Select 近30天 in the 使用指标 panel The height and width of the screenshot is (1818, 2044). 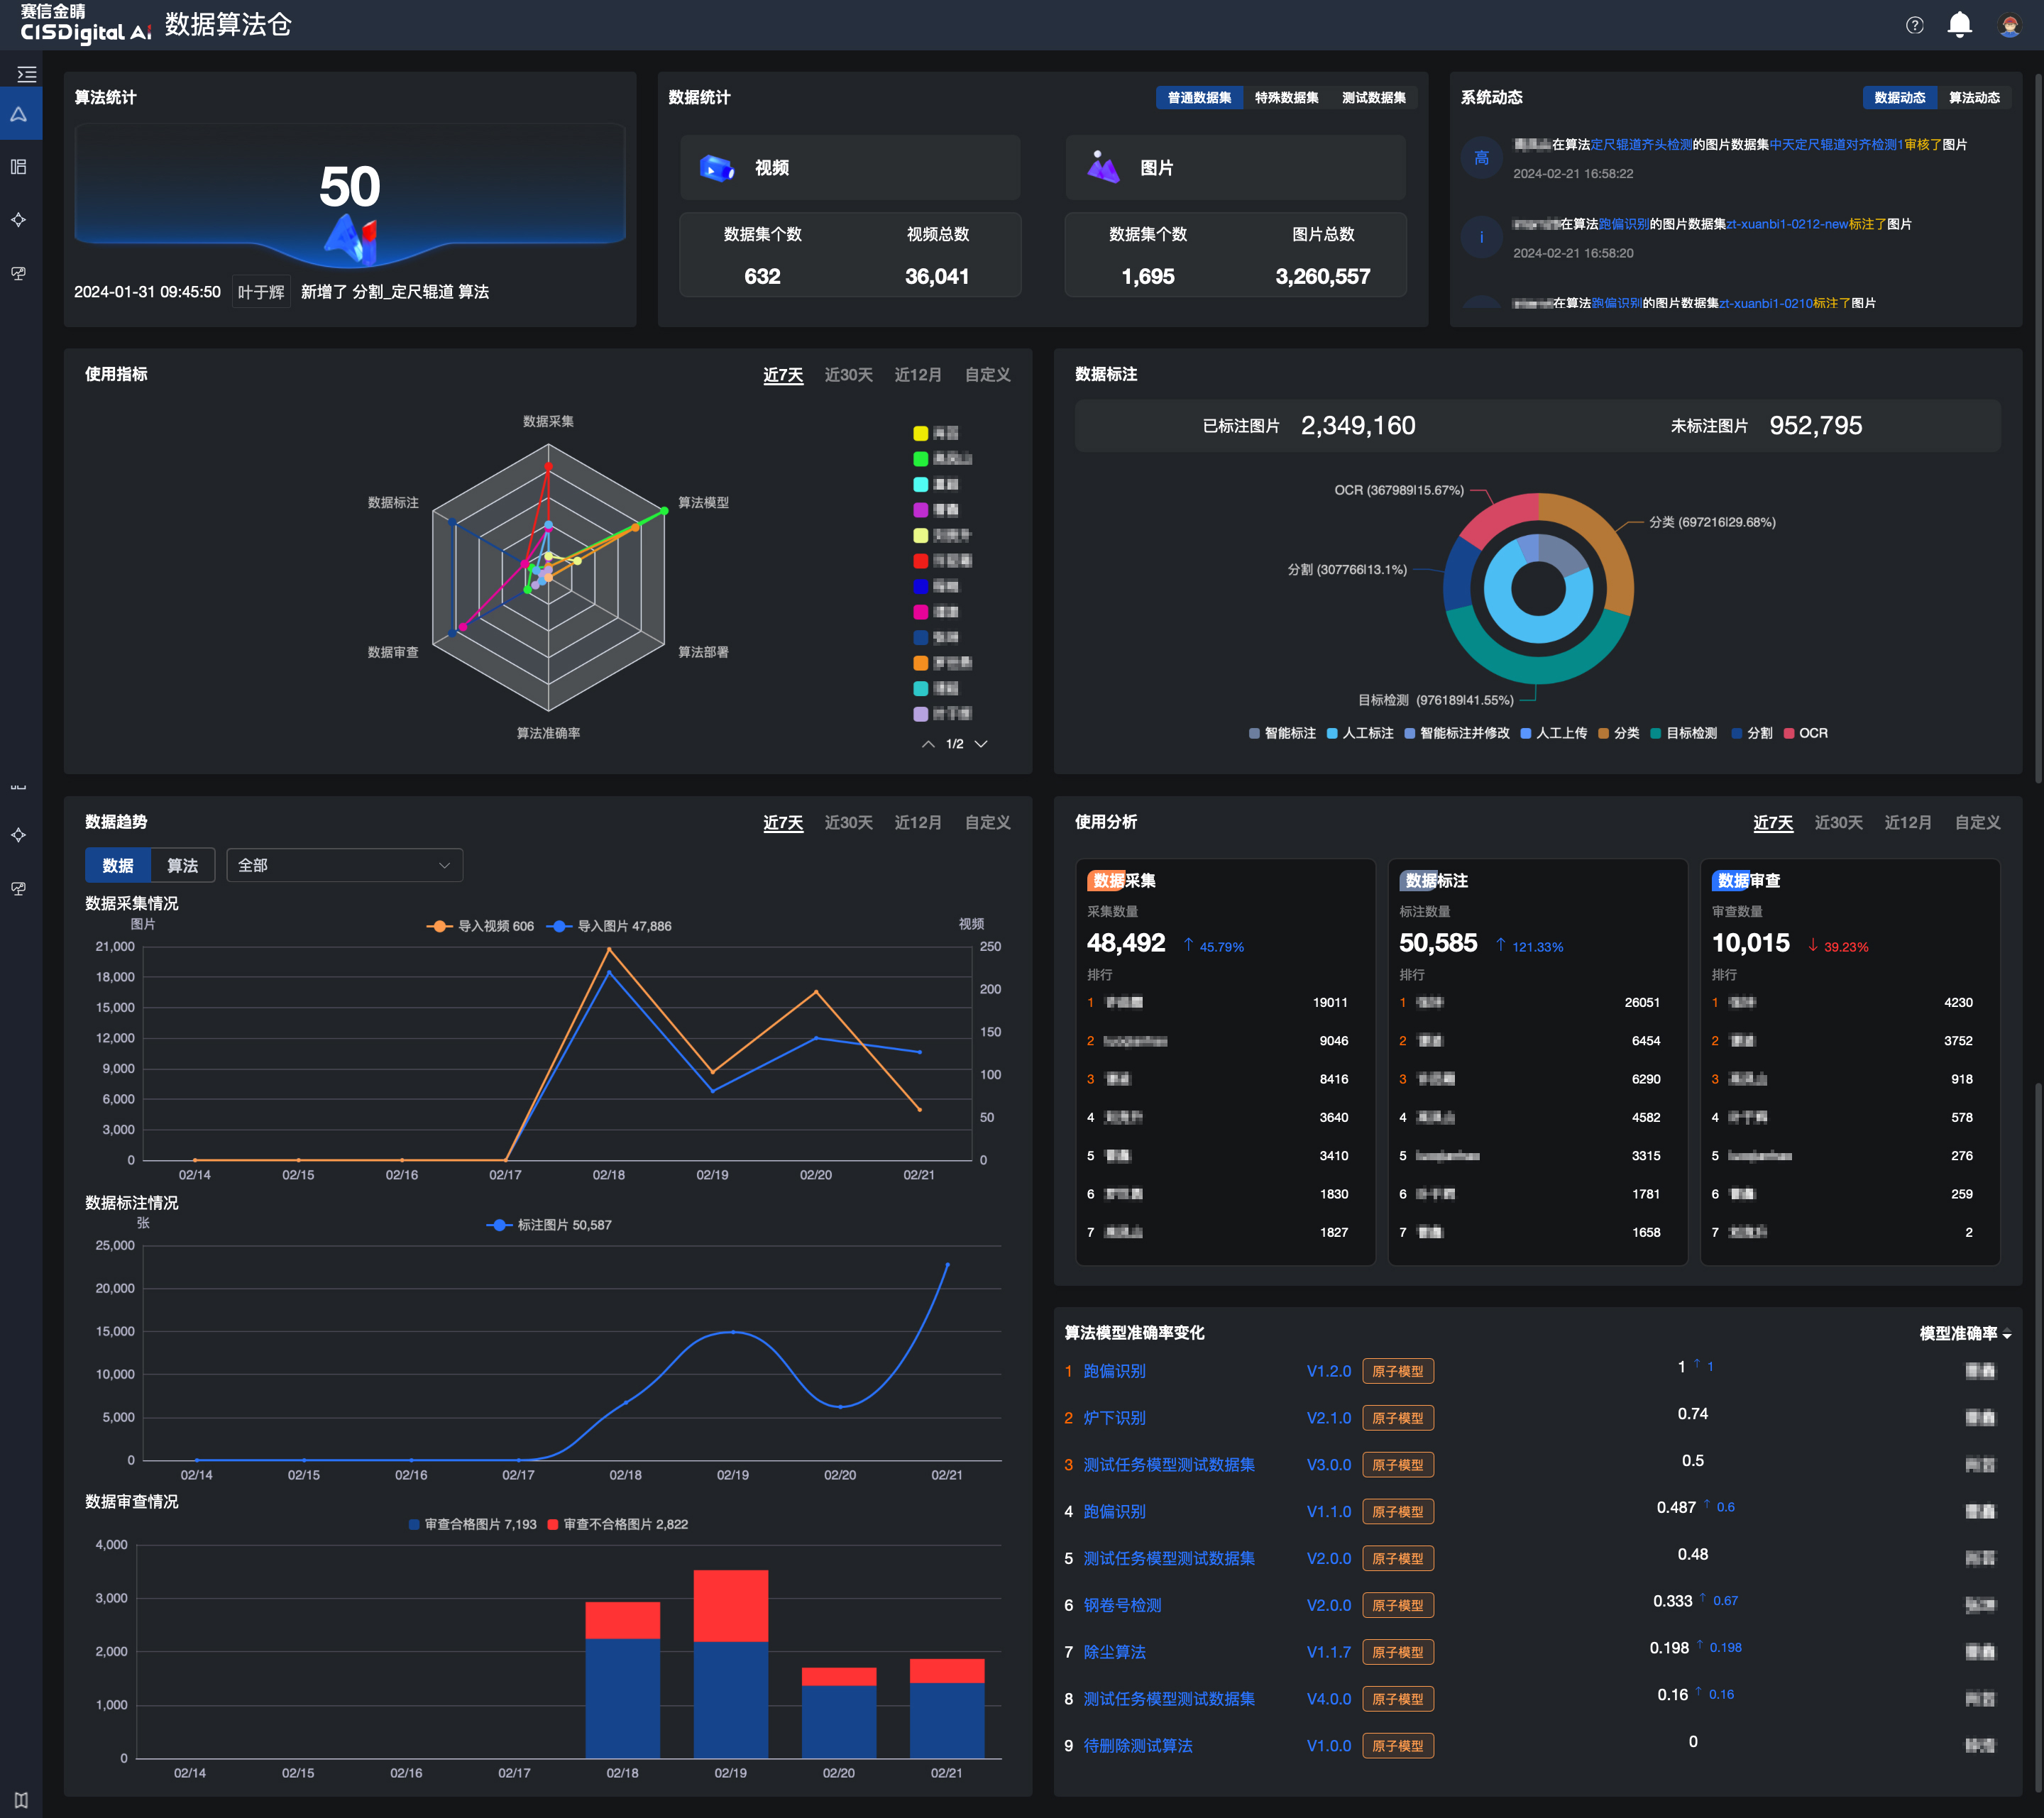848,374
